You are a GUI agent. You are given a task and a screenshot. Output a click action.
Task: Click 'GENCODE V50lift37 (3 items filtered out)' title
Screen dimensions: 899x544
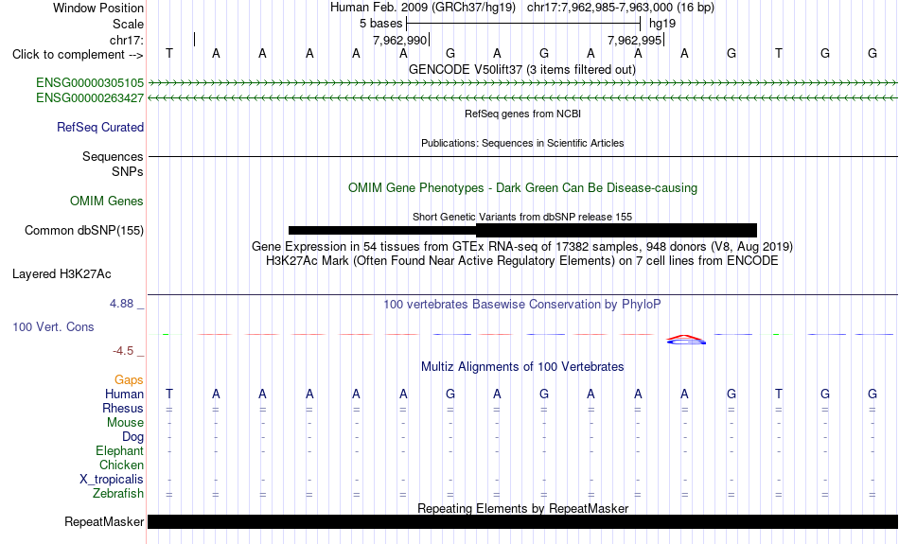point(522,69)
